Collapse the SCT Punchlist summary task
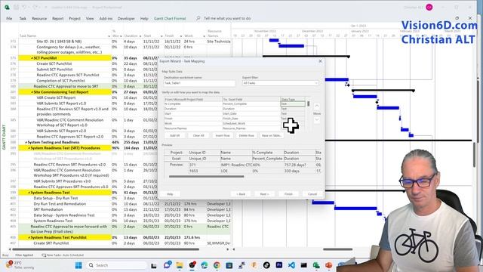The width and height of the screenshot is (483, 272). [32, 58]
